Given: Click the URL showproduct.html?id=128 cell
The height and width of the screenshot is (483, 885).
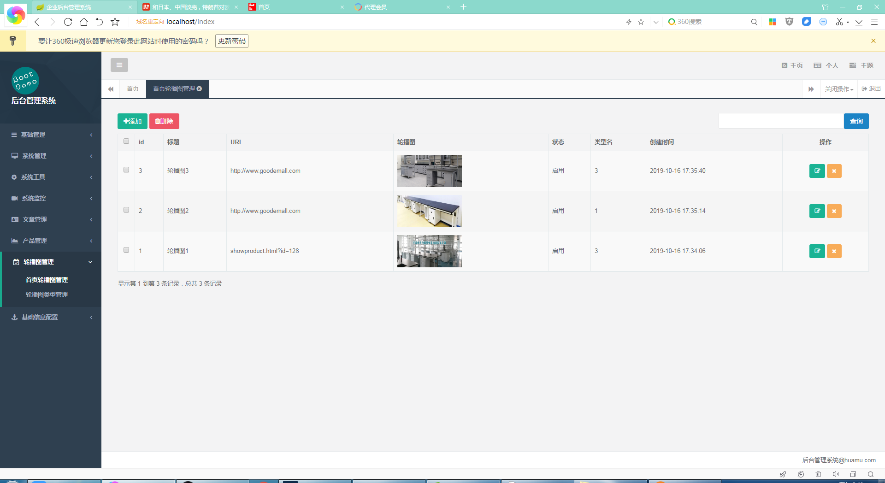Looking at the screenshot, I should pyautogui.click(x=265, y=251).
